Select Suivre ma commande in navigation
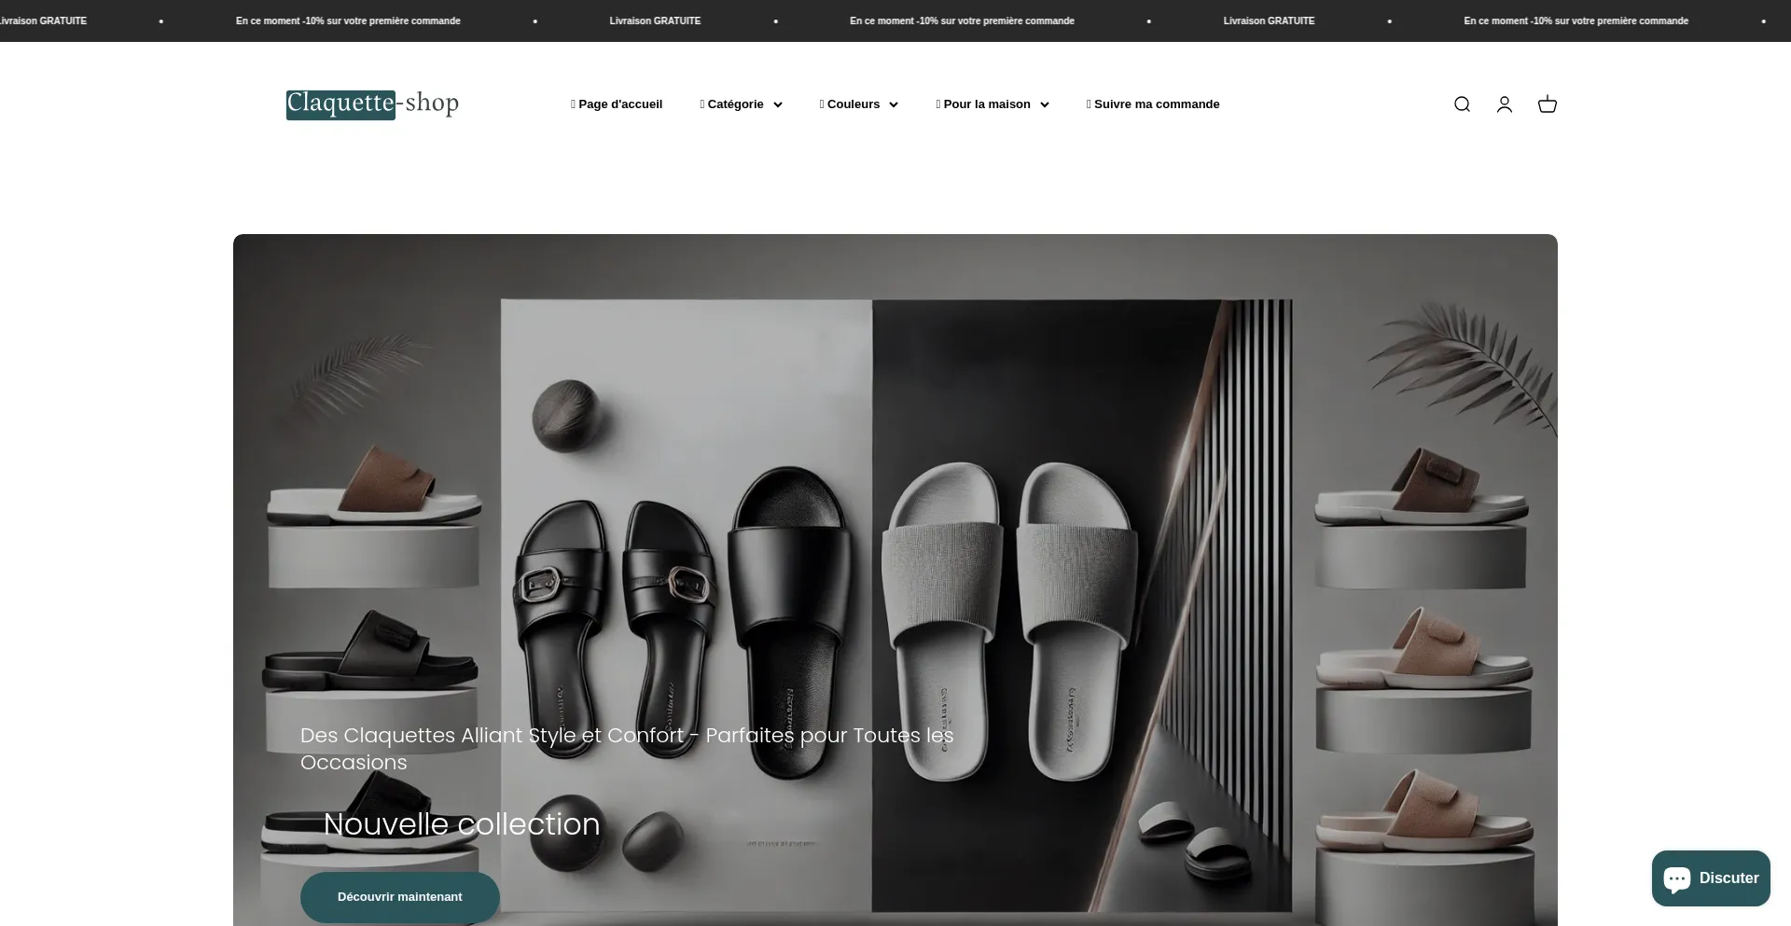The width and height of the screenshot is (1791, 926). point(1152,104)
